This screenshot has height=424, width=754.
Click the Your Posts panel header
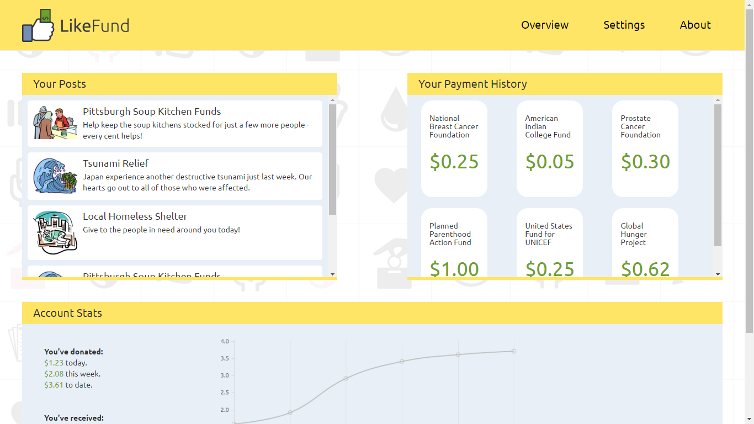[x=179, y=84]
